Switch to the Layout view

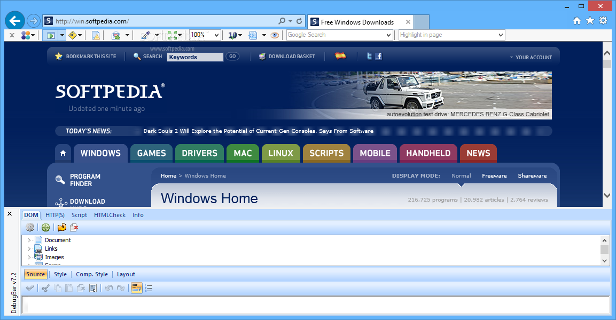coord(126,274)
